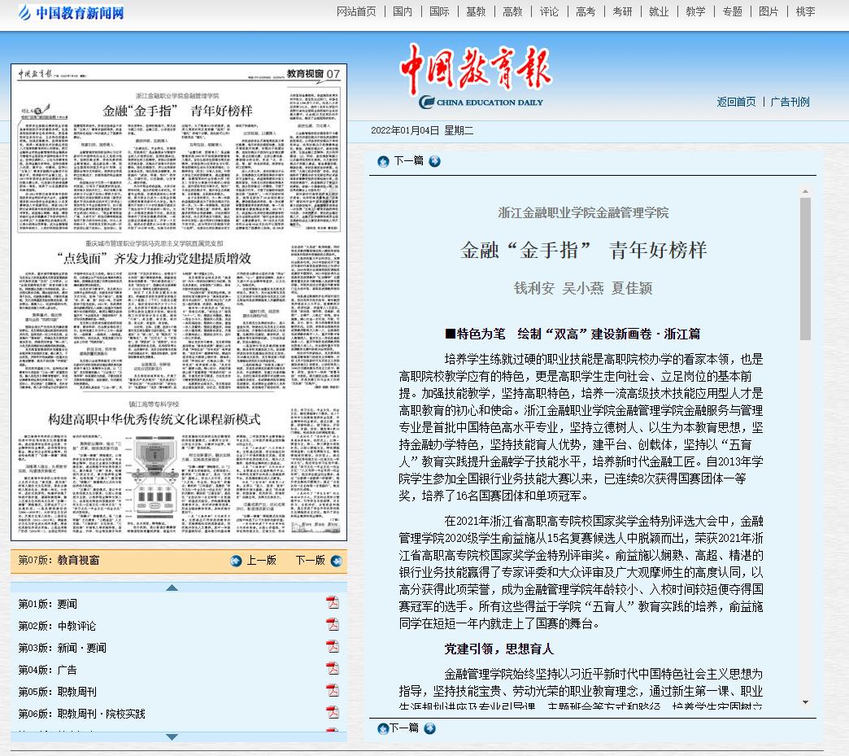This screenshot has width=849, height=756.
Task: Click the 构建高职中华优秀传统文化课程新模式 headline in the thumbnail
Action: click(x=155, y=419)
